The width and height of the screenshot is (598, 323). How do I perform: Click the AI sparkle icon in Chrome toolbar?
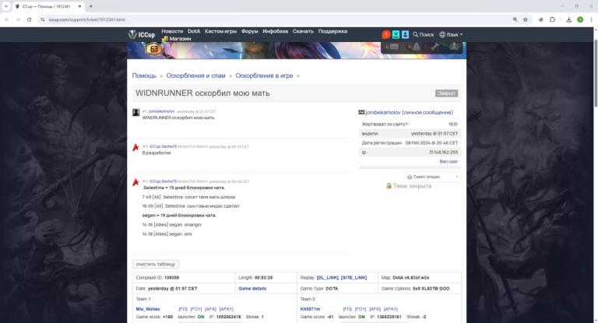tap(540, 19)
